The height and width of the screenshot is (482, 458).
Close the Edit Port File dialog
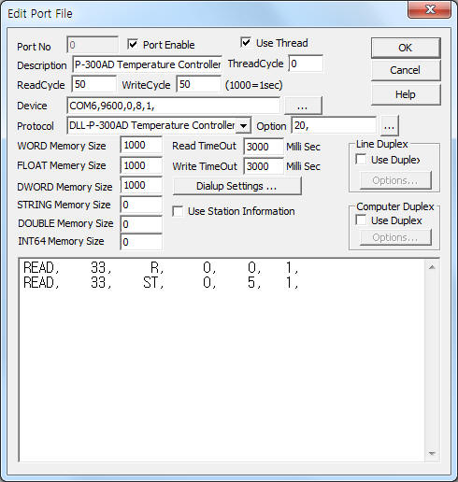[x=430, y=10]
